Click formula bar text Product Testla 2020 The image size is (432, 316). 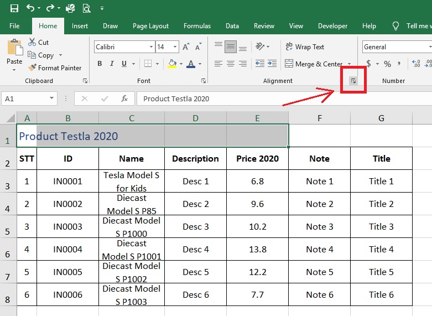click(x=176, y=99)
